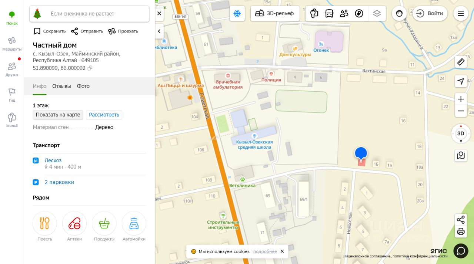Click the Christmas tree icon in search bar
474x264 pixels.
tap(37, 14)
